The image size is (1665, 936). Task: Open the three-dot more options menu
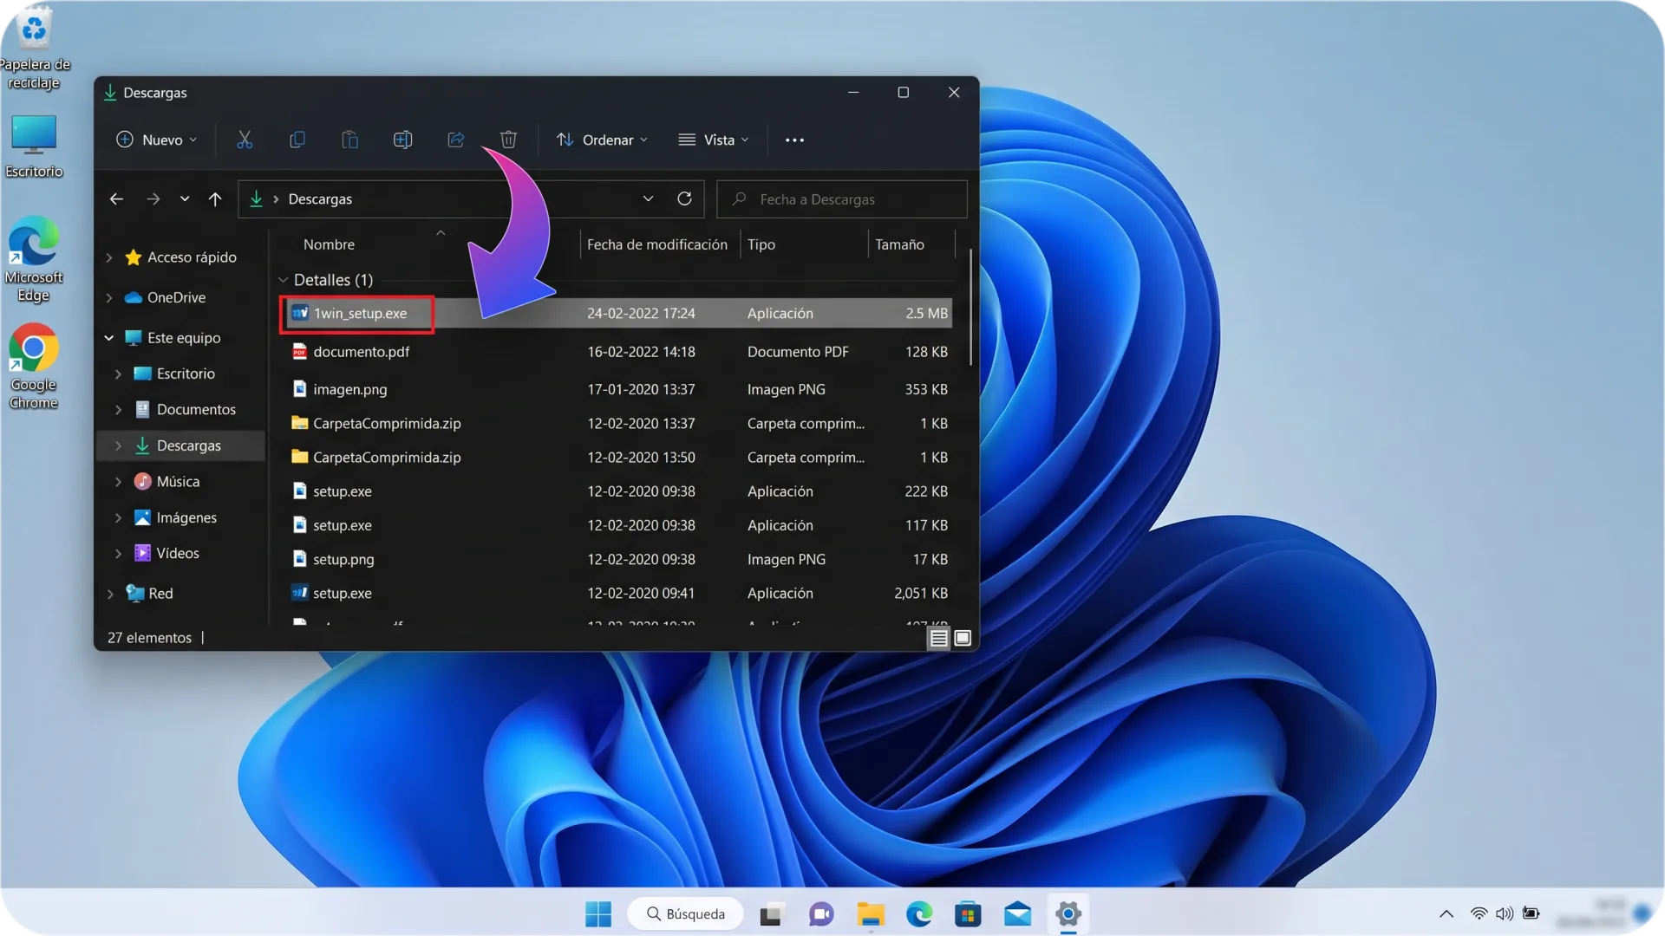(794, 140)
